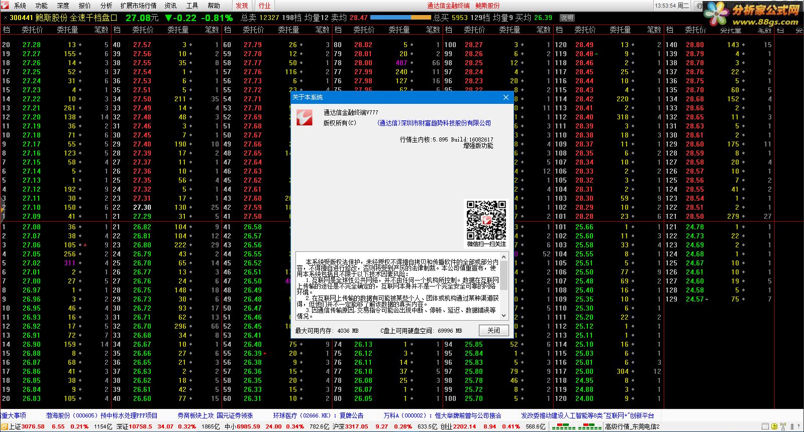This screenshot has height=432, width=804.
Task: Open the 报价 menu
Action: [x=85, y=6]
